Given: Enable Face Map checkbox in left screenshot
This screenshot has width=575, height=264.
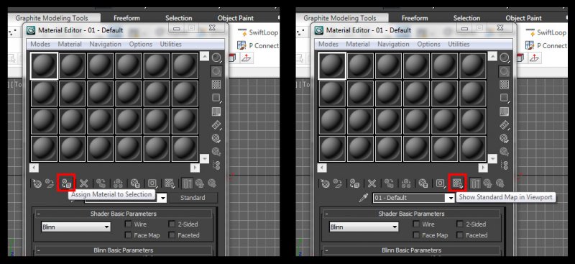Looking at the screenshot, I should coord(128,235).
